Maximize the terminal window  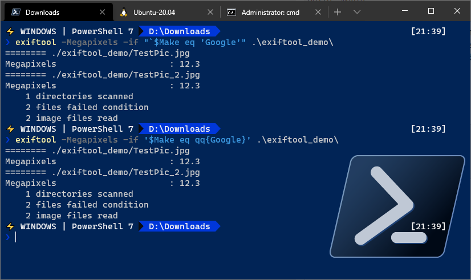[x=431, y=11]
